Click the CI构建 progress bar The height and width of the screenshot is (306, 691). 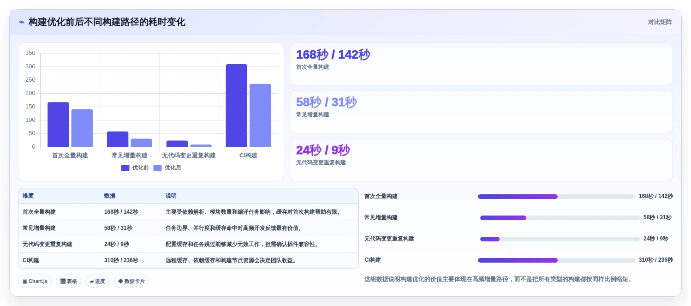(x=556, y=260)
